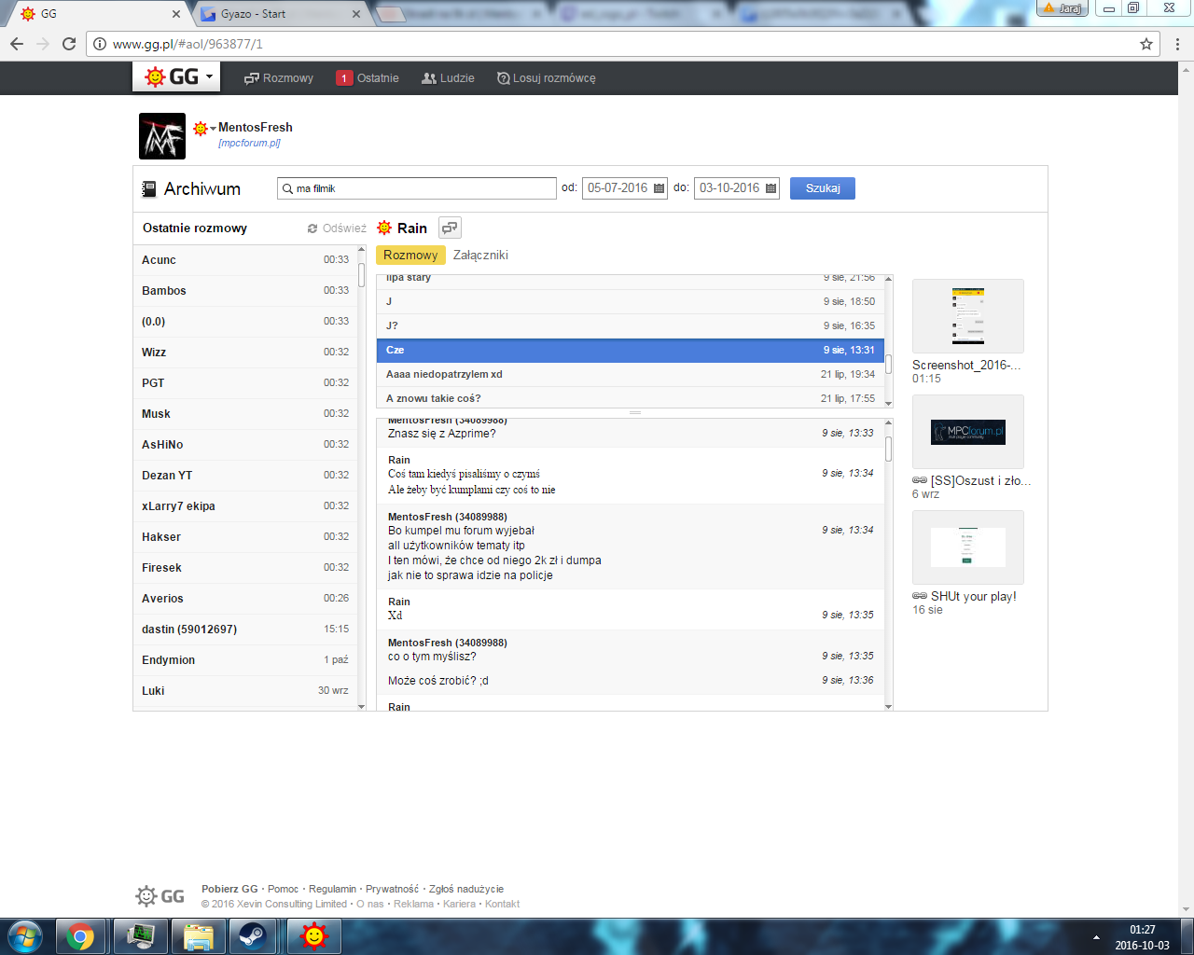The width and height of the screenshot is (1194, 955).
Task: Select the dastin (59012697) conversation
Action: pos(245,630)
